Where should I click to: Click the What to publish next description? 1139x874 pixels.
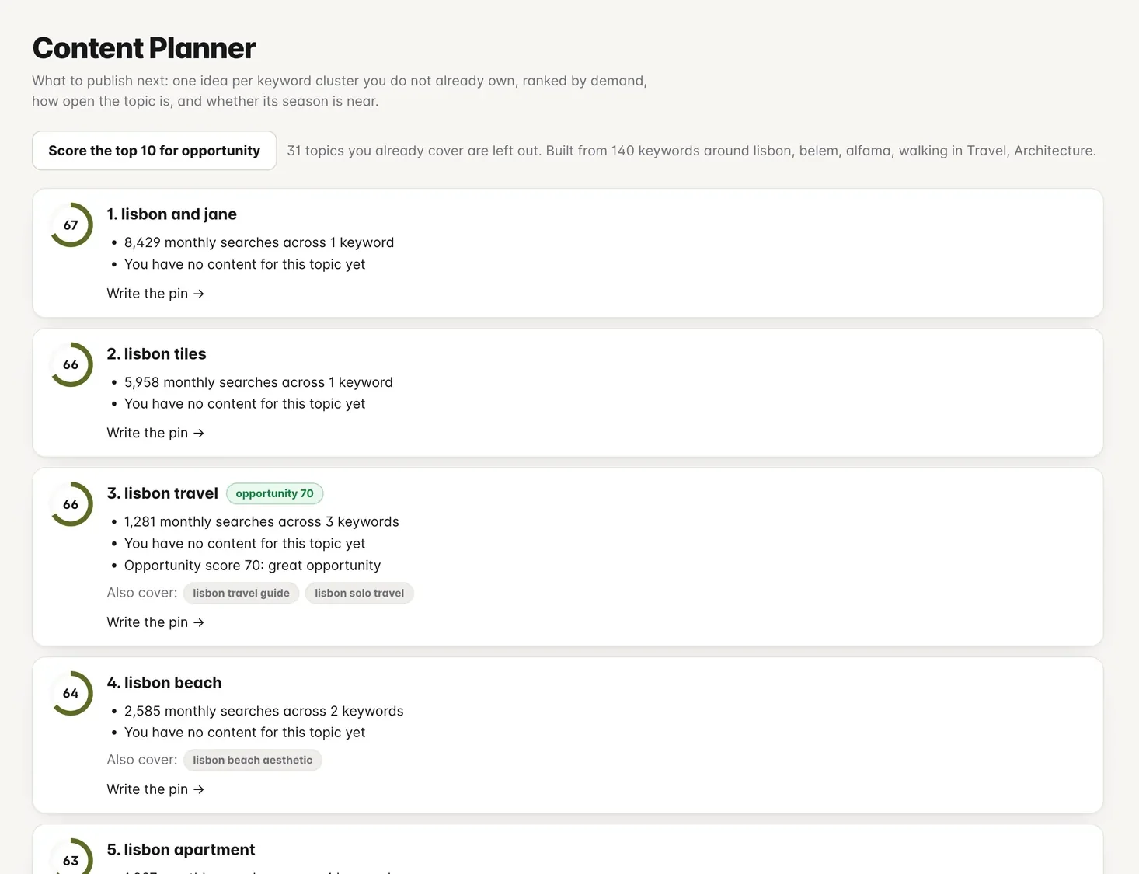[340, 91]
